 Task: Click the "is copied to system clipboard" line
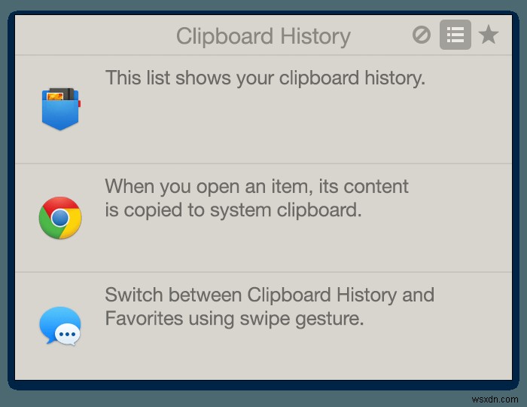pyautogui.click(x=233, y=210)
